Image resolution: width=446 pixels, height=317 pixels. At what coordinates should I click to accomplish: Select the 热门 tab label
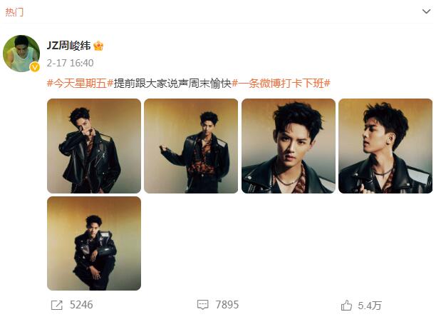point(14,12)
